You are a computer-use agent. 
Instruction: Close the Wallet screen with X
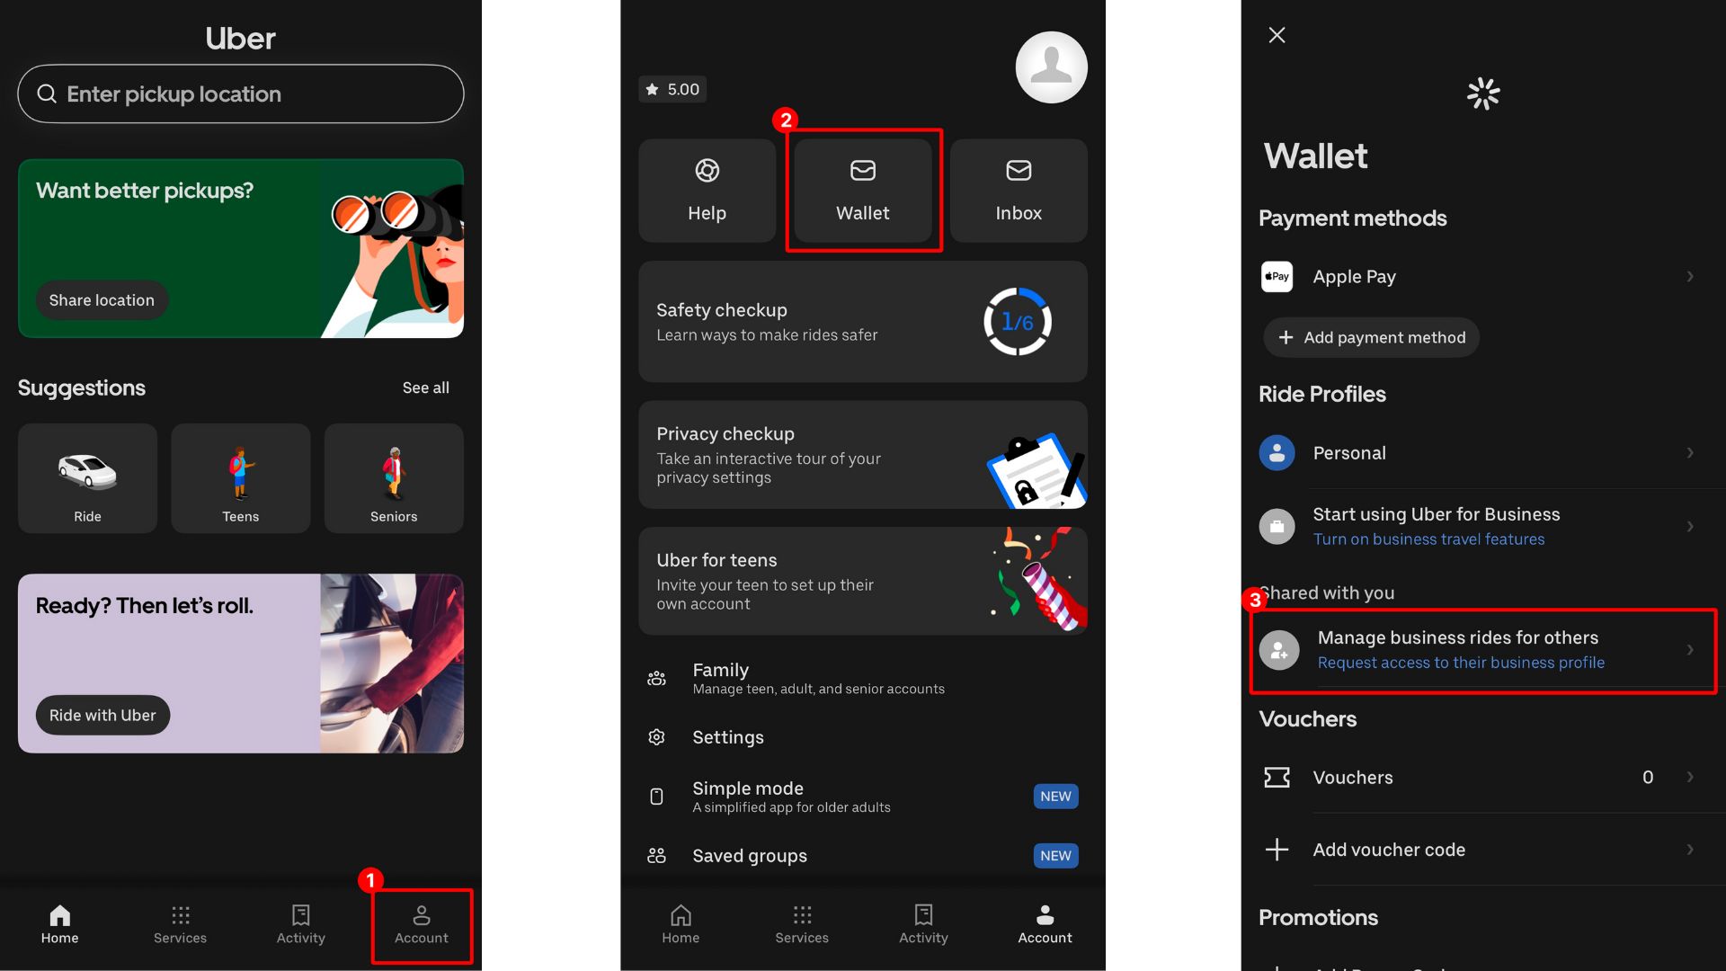tap(1277, 35)
